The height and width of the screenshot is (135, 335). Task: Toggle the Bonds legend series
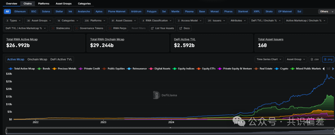[43, 69]
